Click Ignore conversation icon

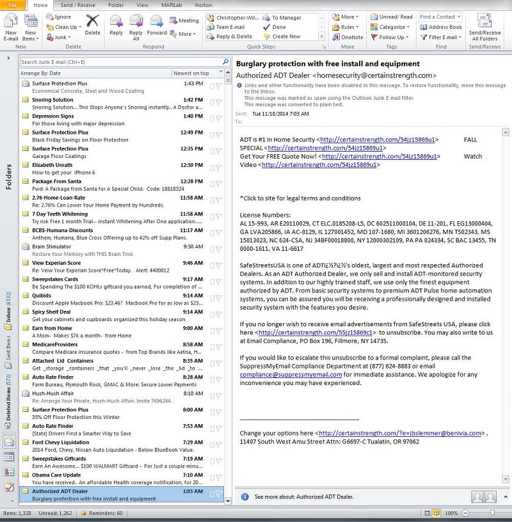click(x=50, y=17)
